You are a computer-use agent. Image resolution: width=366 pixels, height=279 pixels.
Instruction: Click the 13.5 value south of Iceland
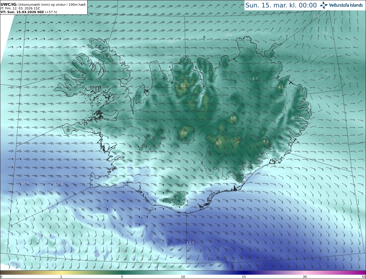tap(190, 243)
